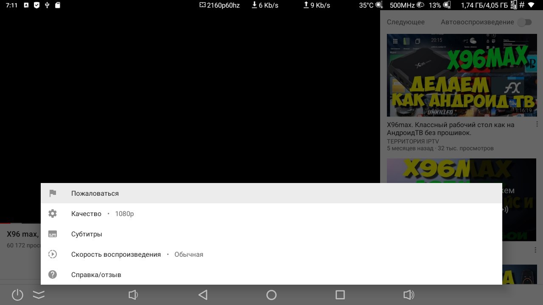The width and height of the screenshot is (543, 305).
Task: Click the Wi-Fi status icon
Action: click(x=531, y=5)
